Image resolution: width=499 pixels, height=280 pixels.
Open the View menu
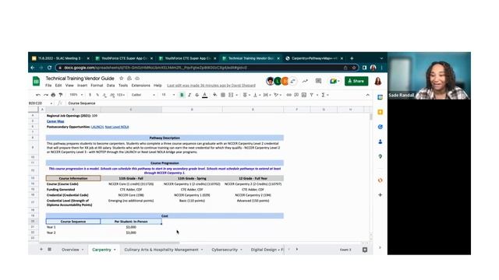69,86
